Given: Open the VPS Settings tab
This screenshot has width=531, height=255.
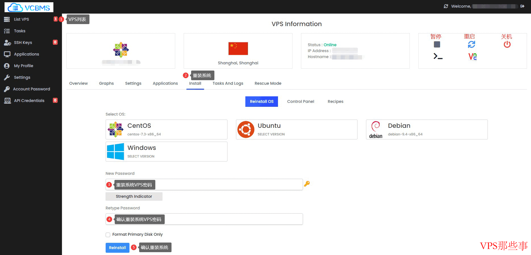Looking at the screenshot, I should click(133, 83).
